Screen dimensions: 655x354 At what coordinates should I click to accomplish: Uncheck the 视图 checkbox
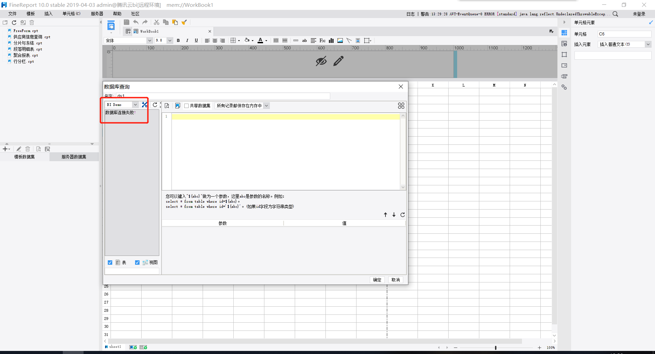(x=137, y=262)
